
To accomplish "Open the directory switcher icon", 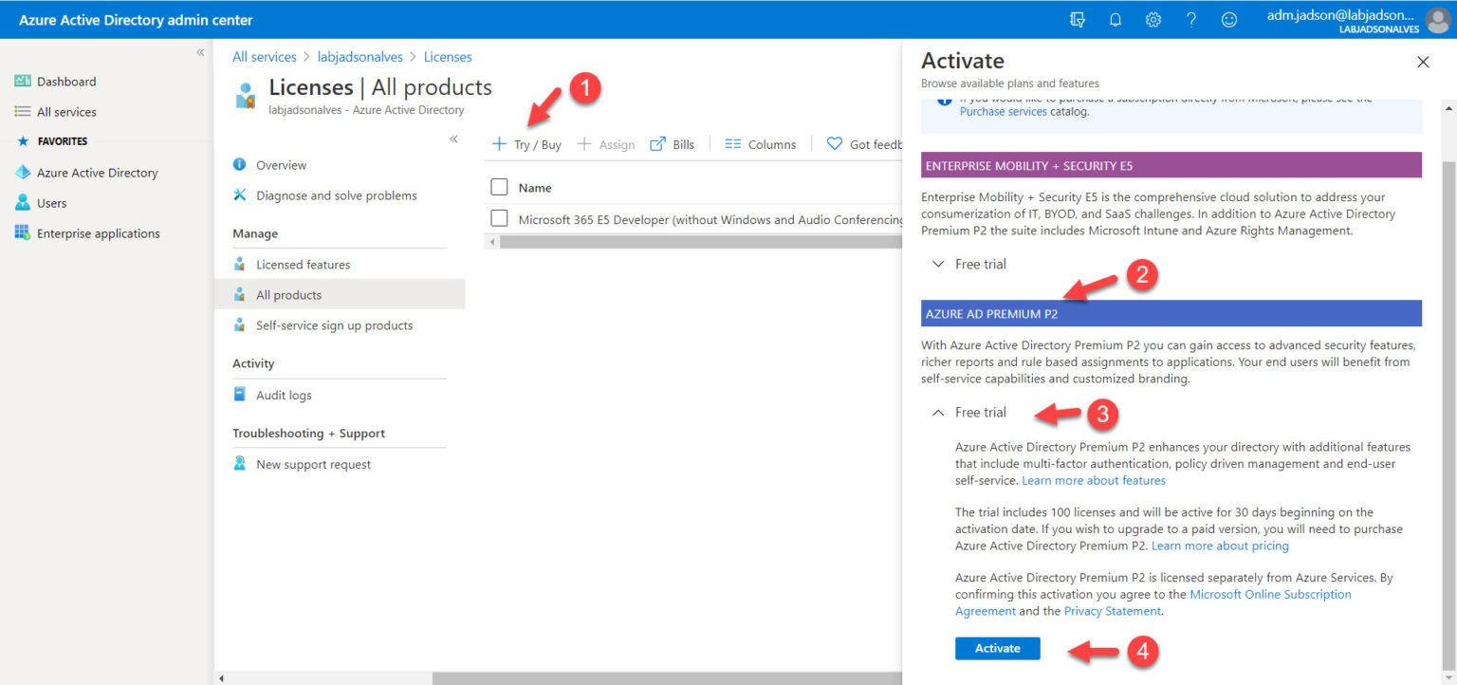I will point(1078,19).
